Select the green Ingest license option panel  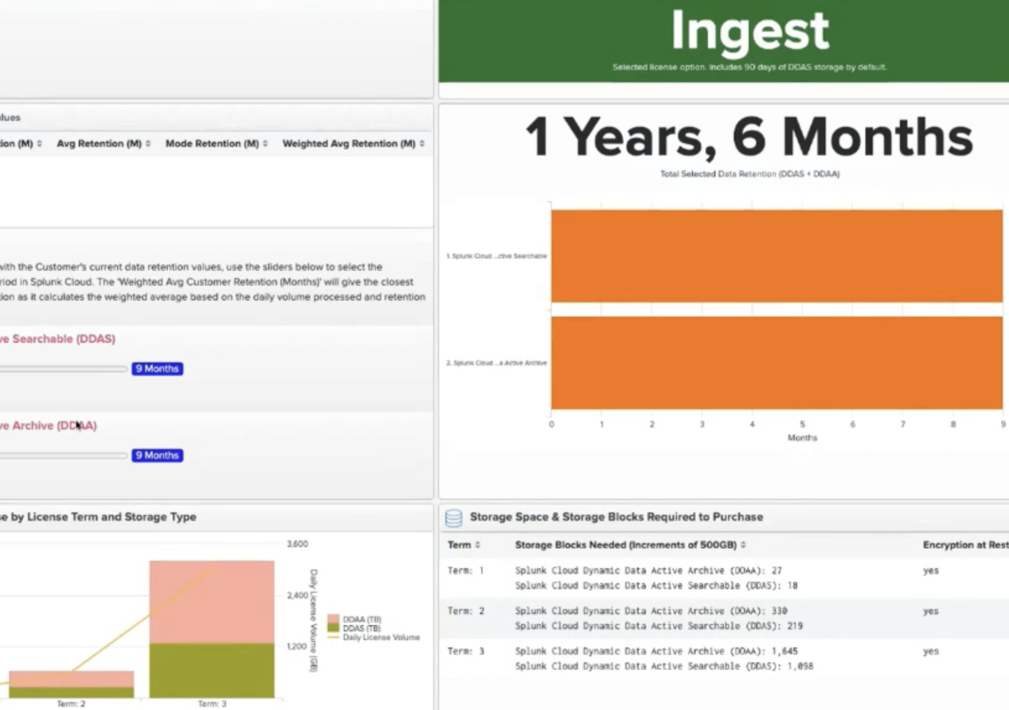click(723, 40)
